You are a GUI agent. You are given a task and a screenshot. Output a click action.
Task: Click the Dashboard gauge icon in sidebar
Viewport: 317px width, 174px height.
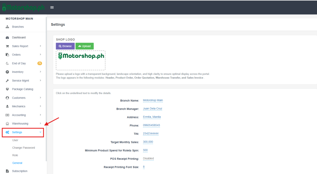pos(7,37)
